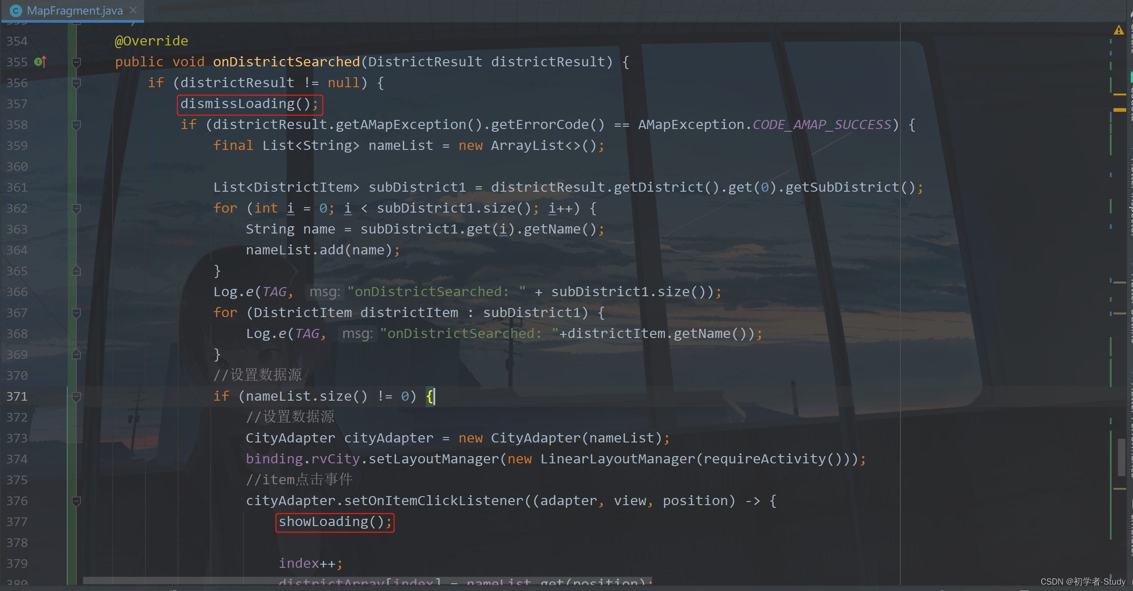
Task: Collapse the setOnItemClickListener lambda on line 376
Action: [76, 501]
